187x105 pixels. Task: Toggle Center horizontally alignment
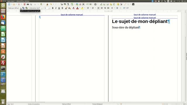tap(102, 8)
